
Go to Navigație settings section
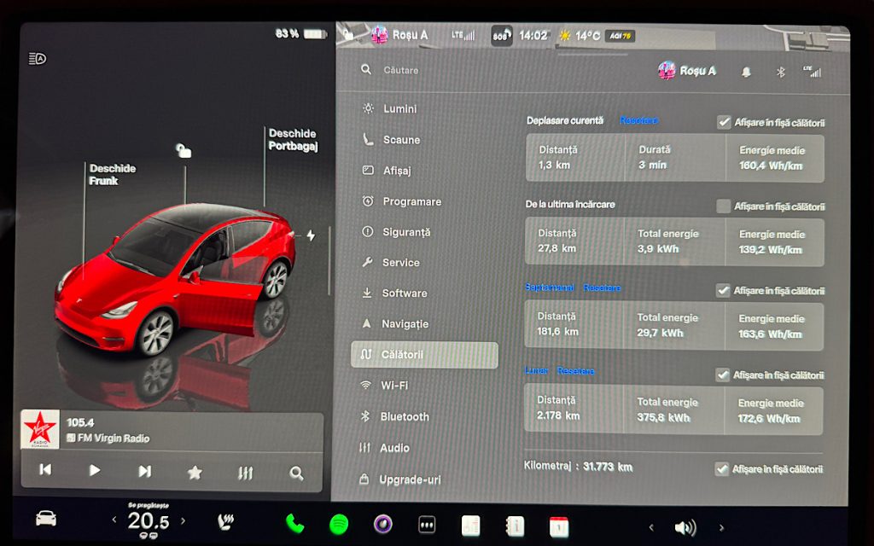(x=405, y=324)
